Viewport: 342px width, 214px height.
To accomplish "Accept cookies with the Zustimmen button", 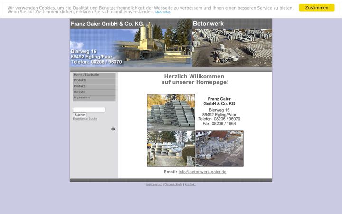I will pyautogui.click(x=316, y=8).
